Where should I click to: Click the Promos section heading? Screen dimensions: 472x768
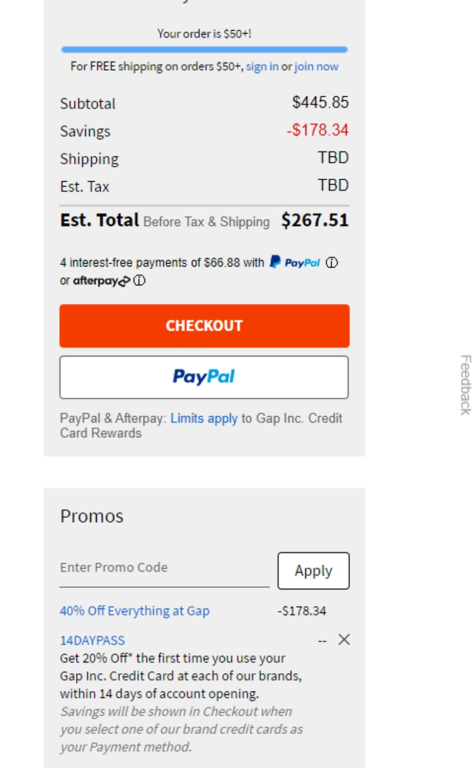(x=91, y=516)
